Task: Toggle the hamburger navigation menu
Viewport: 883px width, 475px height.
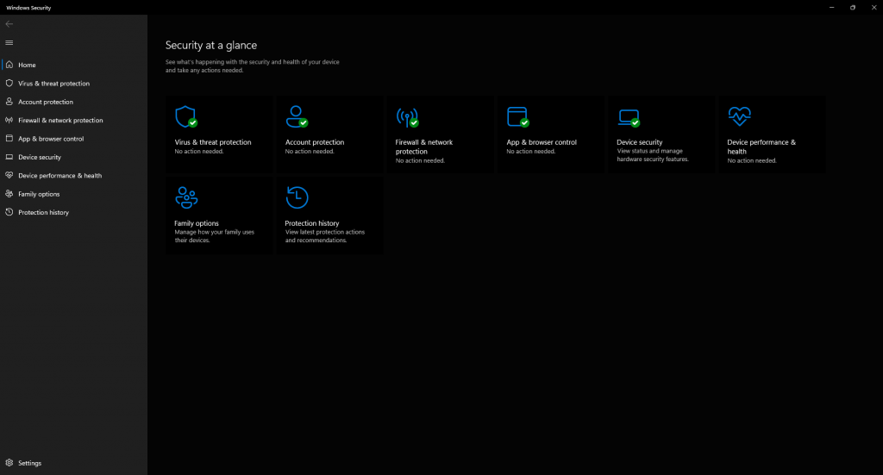Action: [x=9, y=43]
